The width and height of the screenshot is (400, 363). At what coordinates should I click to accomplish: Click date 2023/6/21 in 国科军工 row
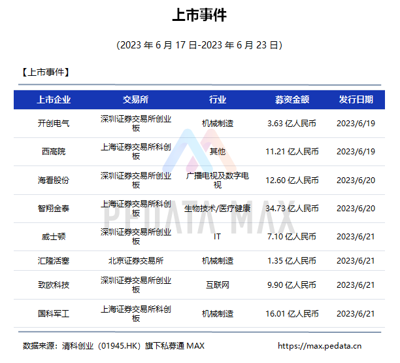(x=356, y=314)
